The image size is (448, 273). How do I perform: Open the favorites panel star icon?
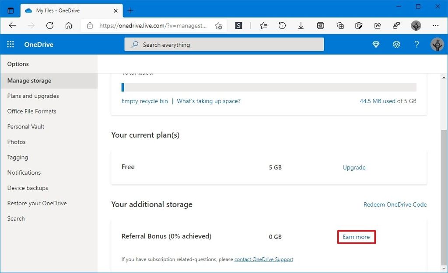(x=263, y=25)
